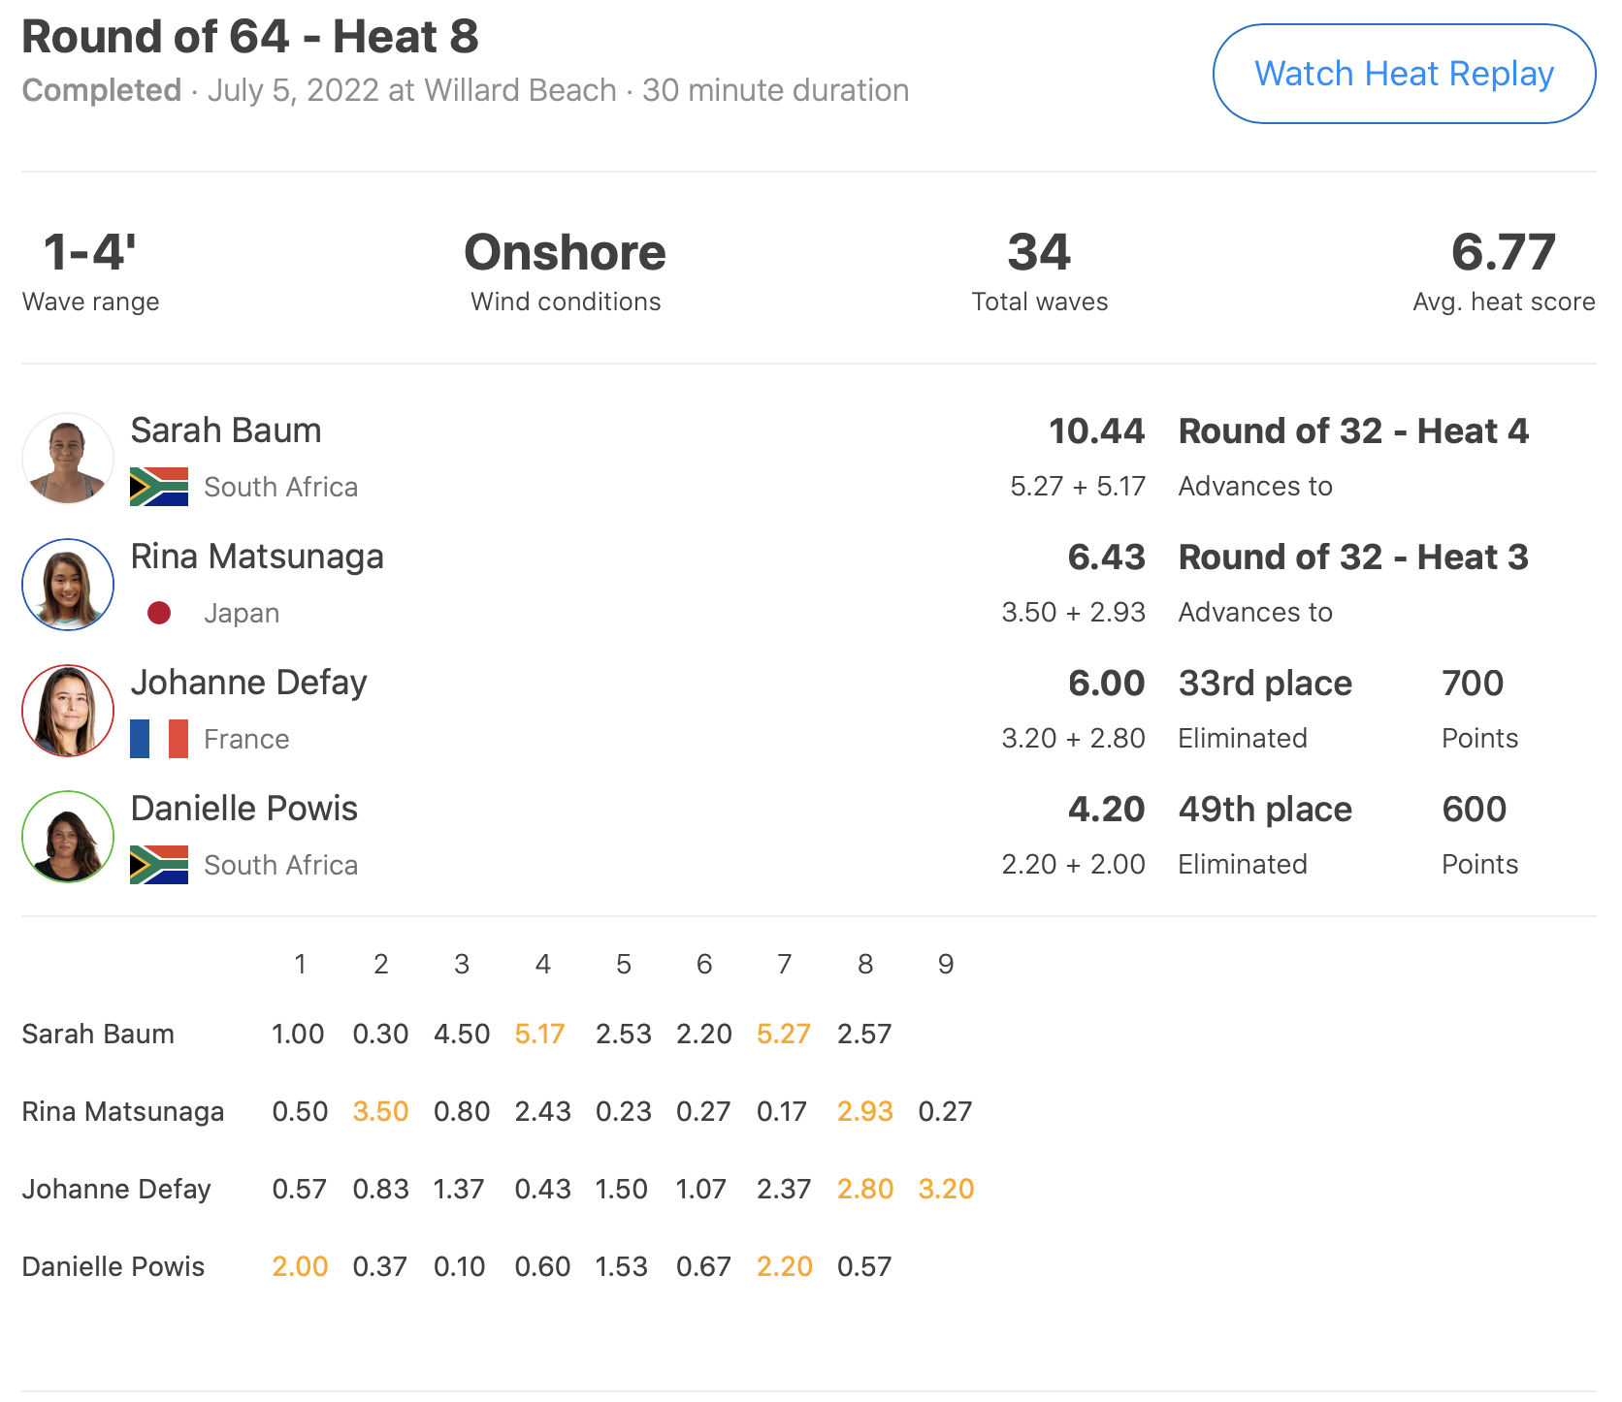Select Rina Matsunaga's 3.50 wave score
The image size is (1622, 1402).
pos(380,1111)
